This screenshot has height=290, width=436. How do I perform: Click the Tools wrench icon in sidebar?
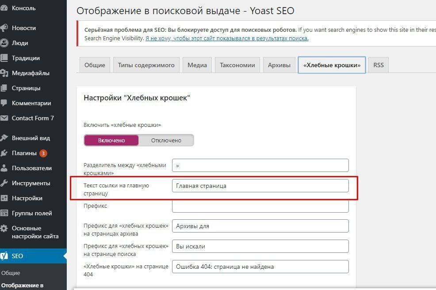[x=4, y=183]
